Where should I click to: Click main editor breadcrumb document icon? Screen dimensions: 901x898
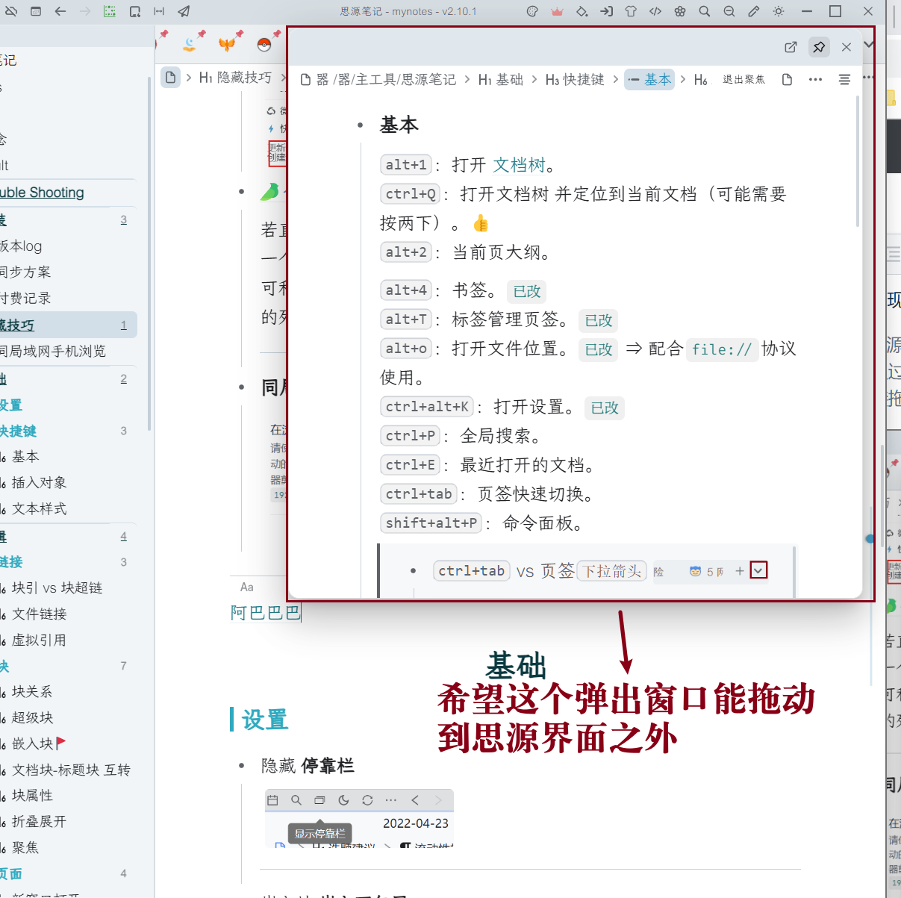(171, 77)
